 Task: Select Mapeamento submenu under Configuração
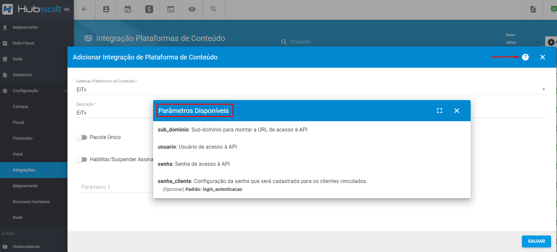click(25, 186)
